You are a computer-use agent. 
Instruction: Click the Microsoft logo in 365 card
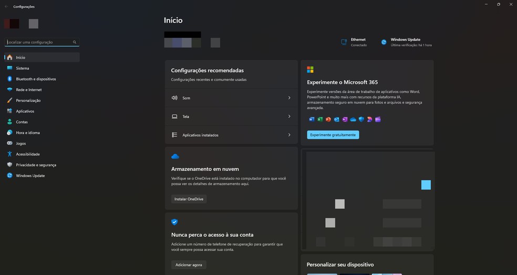pyautogui.click(x=311, y=70)
